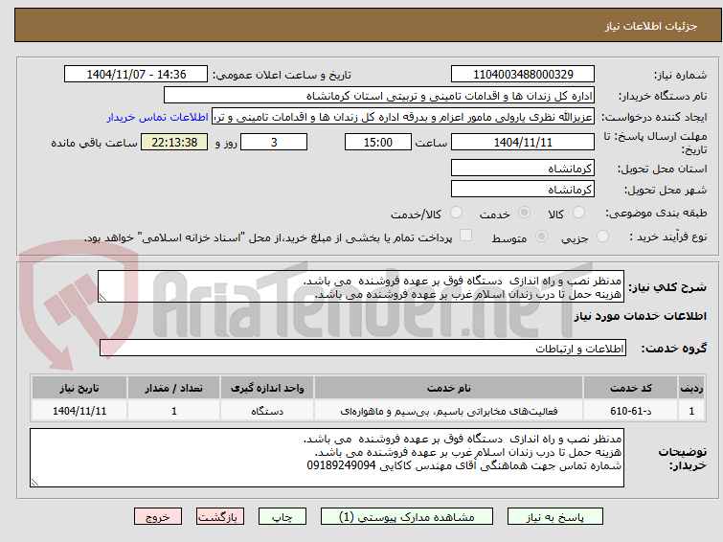The width and height of the screenshot is (723, 542).
Task: Click the واحد اندازه گیری column header
Action: pos(267,388)
